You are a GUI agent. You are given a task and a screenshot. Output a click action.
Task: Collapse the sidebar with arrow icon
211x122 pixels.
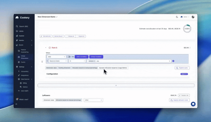[x=16, y=104]
